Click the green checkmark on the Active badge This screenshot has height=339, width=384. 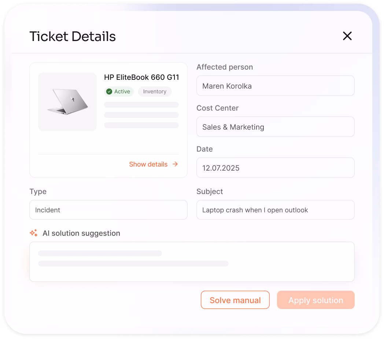[109, 92]
